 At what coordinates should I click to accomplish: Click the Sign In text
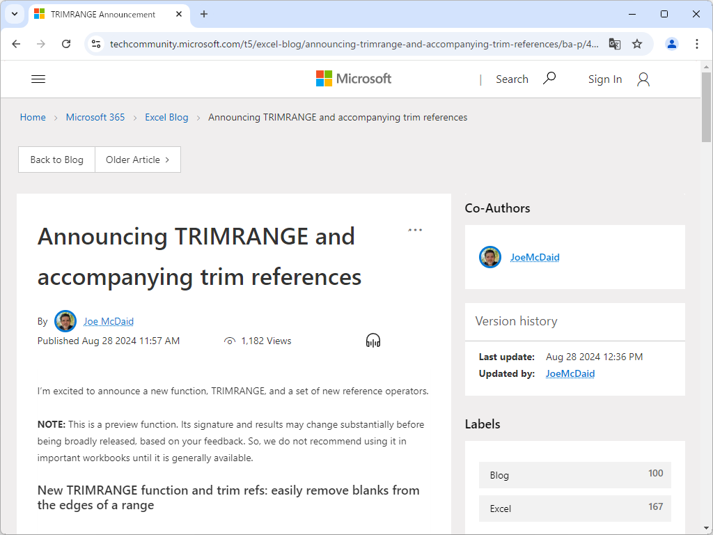tap(605, 79)
